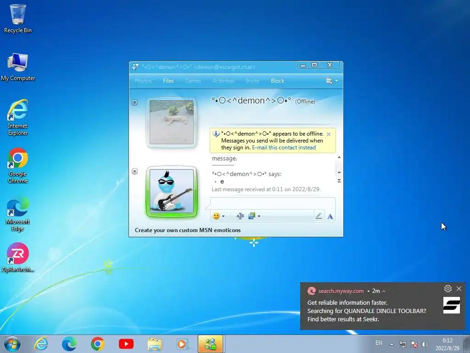Click Show desktop button at taskbar end
This screenshot has width=470, height=353.
click(x=467, y=344)
